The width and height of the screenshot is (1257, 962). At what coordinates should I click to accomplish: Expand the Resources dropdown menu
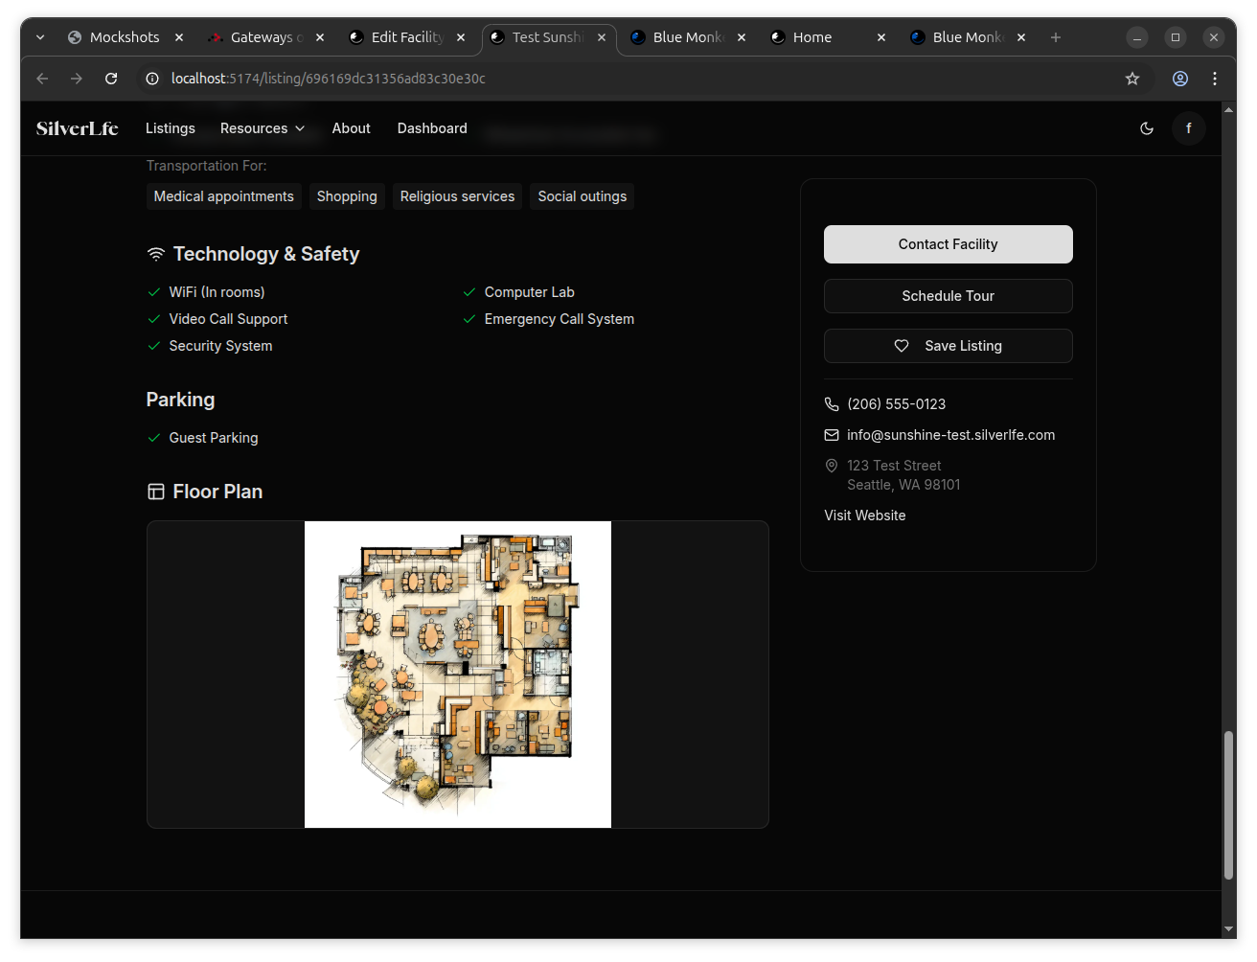click(x=263, y=128)
